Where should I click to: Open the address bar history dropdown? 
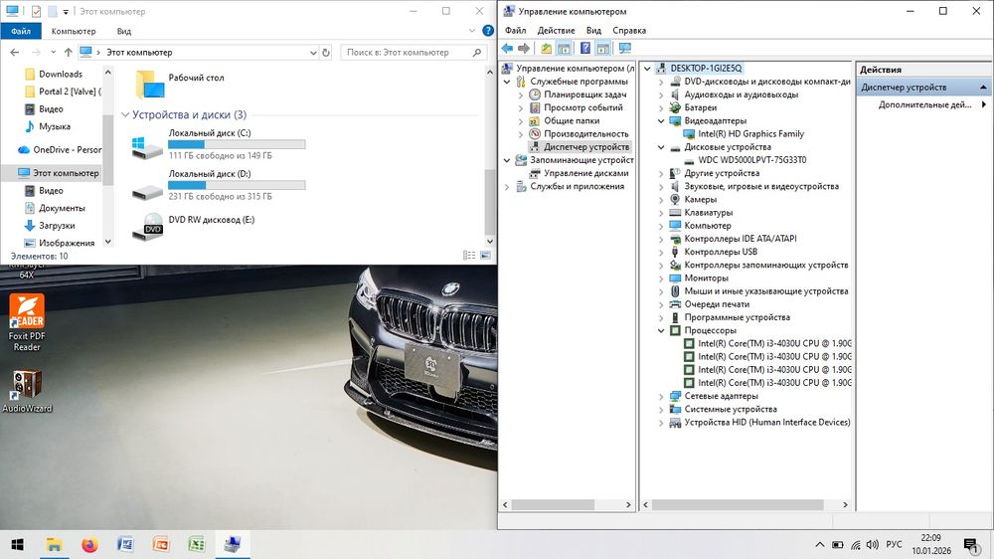tap(313, 53)
